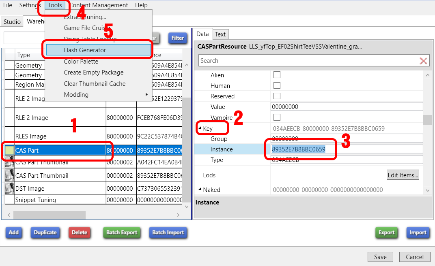Select the CAS Part color swatch cell
The height and width of the screenshot is (266, 435).
(x=9, y=150)
